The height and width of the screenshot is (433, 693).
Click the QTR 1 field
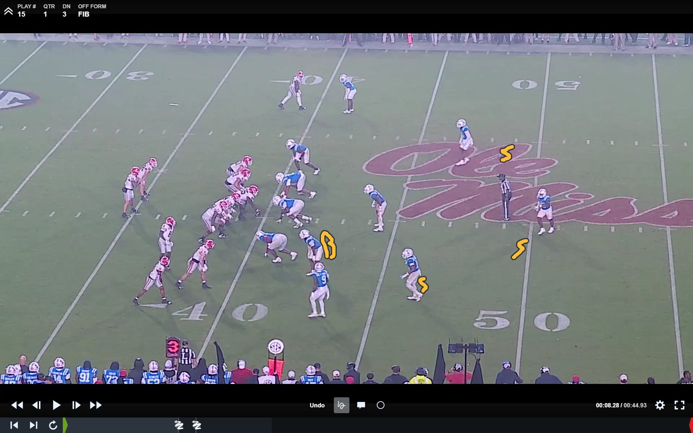coord(49,10)
